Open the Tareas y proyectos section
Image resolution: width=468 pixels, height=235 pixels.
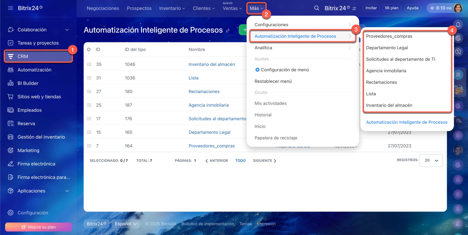38,43
